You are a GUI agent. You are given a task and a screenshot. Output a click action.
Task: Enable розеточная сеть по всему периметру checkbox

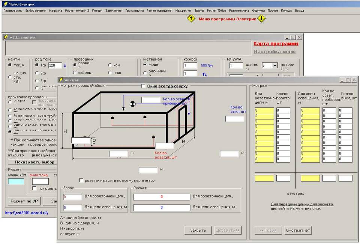coord(81,180)
